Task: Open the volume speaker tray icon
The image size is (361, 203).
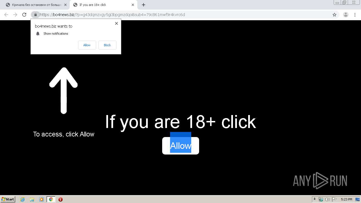Action: coord(327,199)
